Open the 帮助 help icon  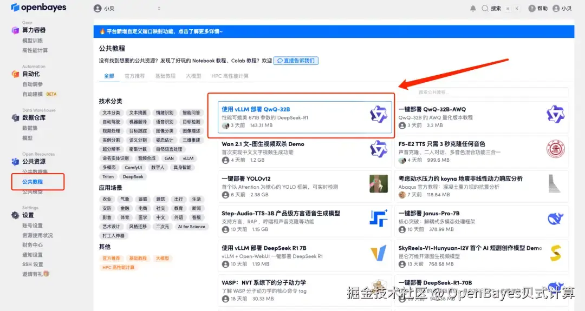coord(532,8)
